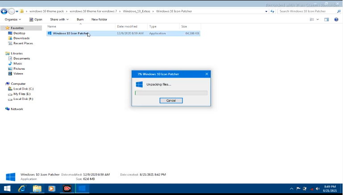Open File Explorer taskbar icon
343x195 pixels.
coord(37,189)
